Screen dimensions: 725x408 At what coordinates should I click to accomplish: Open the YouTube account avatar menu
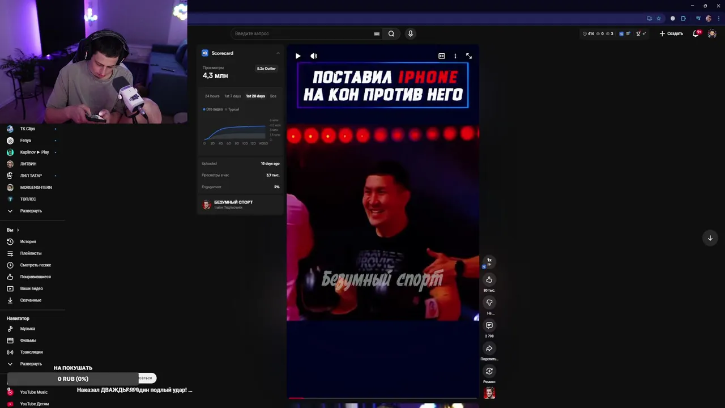pyautogui.click(x=712, y=33)
